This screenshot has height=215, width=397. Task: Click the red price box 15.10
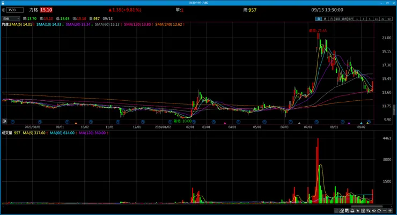coord(46,10)
